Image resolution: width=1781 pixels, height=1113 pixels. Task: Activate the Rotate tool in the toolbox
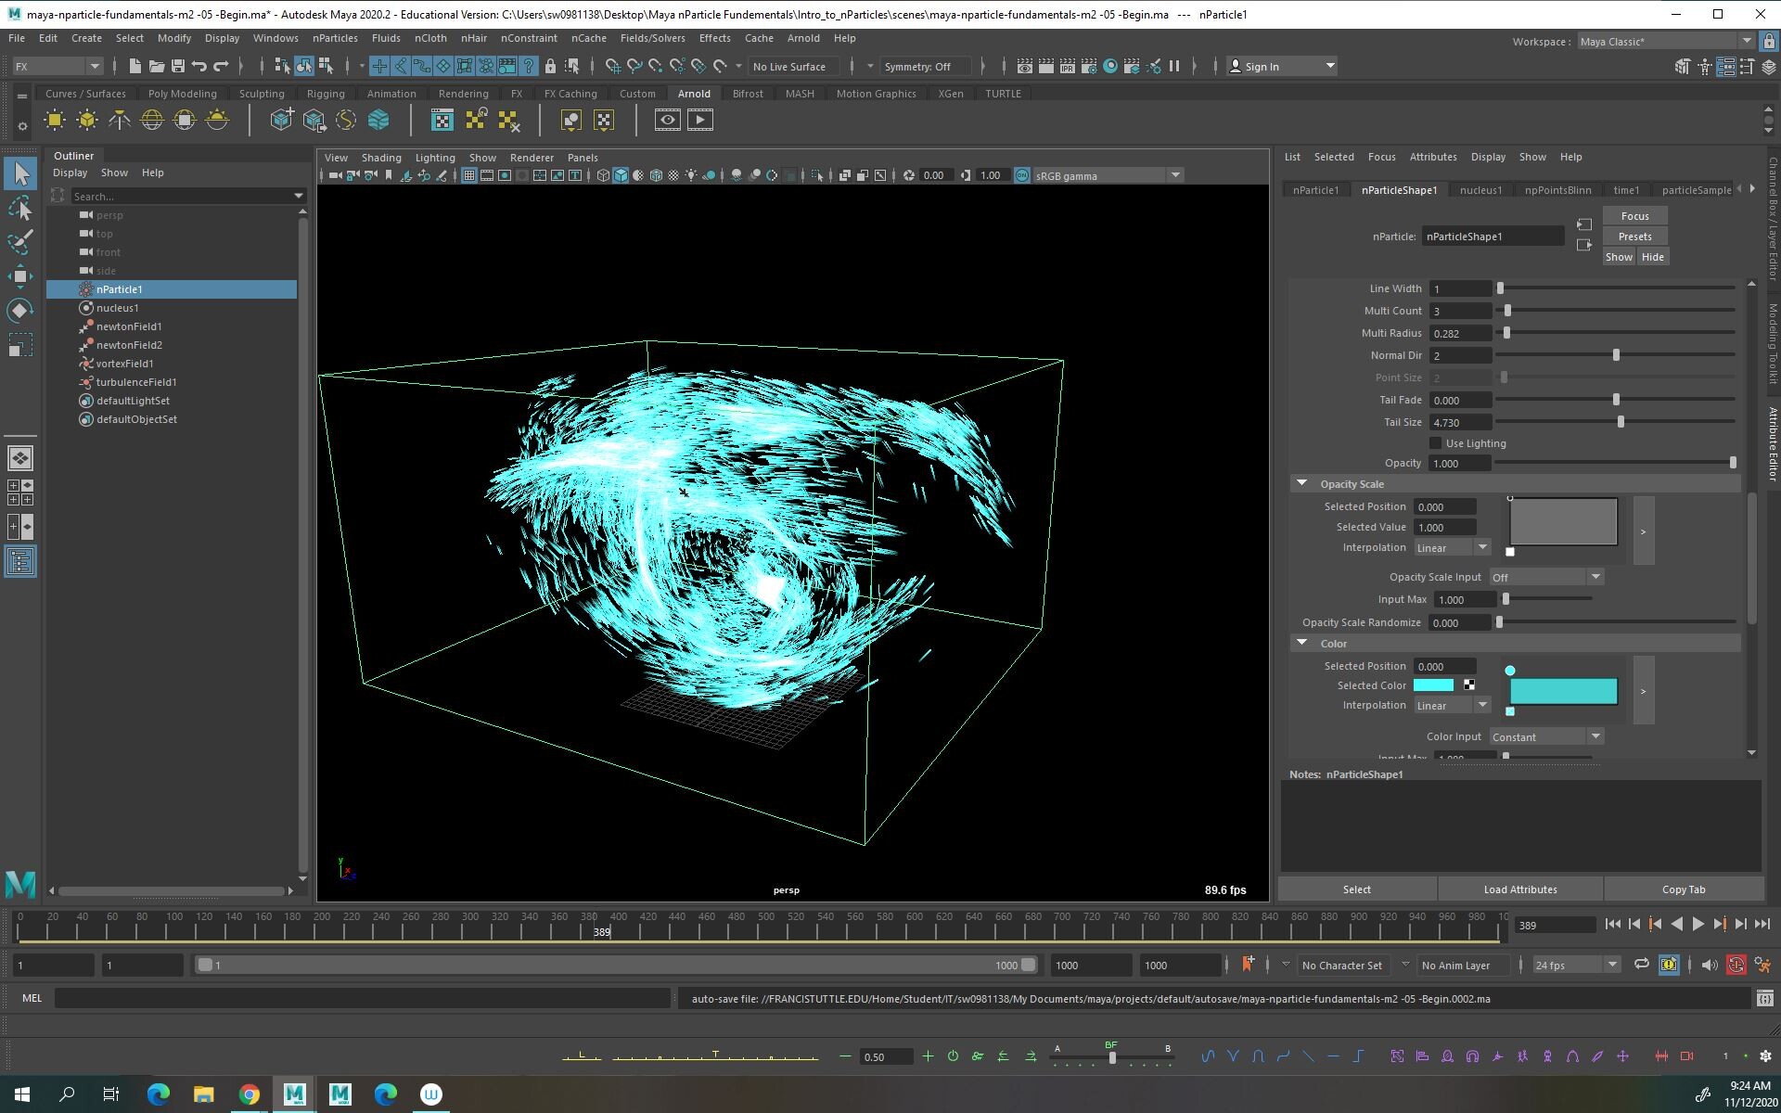tap(20, 311)
